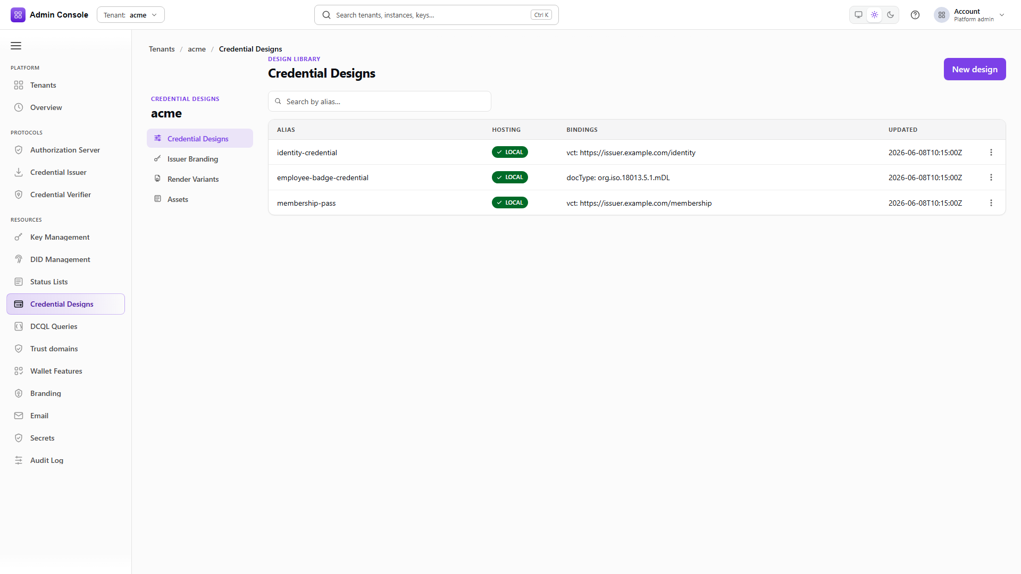
Task: Focus the Search by alias field
Action: tap(380, 101)
